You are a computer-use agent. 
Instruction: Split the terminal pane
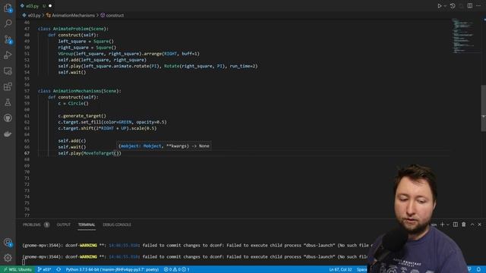pyautogui.click(x=456, y=224)
